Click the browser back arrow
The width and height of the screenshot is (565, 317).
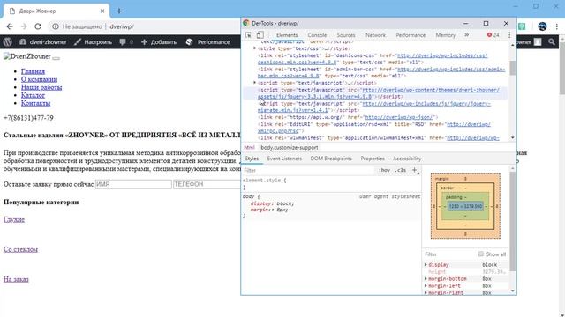[x=10, y=26]
